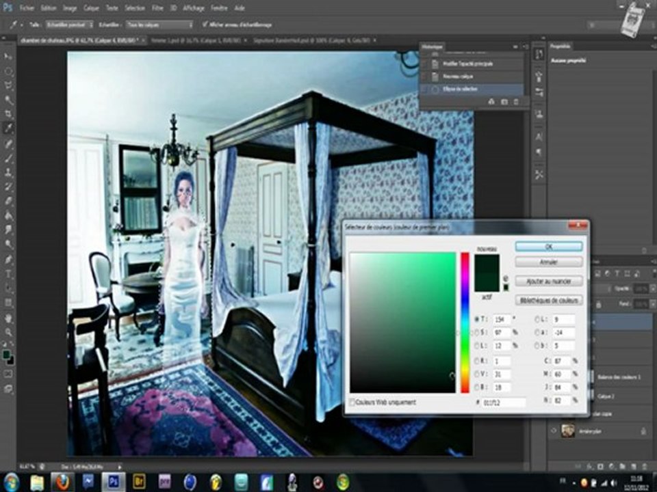
Task: Select the R (red) radio button
Action: pos(477,361)
